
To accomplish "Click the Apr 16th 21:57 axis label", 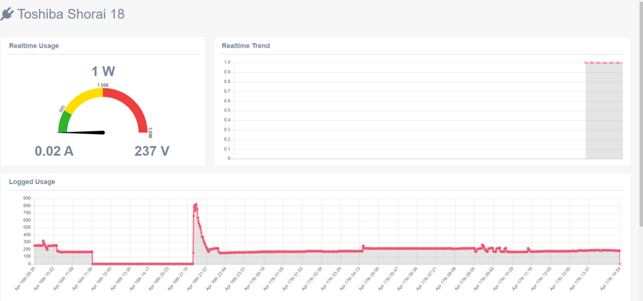I will 196,279.
